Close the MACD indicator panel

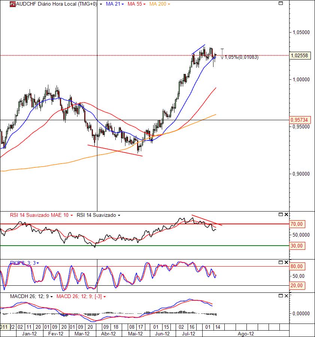(286, 296)
